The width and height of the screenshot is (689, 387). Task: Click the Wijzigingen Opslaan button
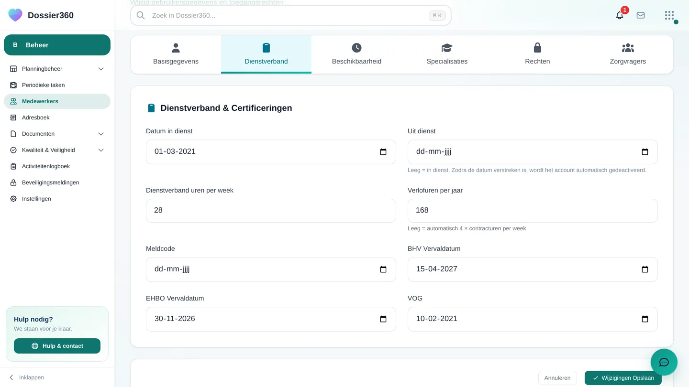[623, 378]
